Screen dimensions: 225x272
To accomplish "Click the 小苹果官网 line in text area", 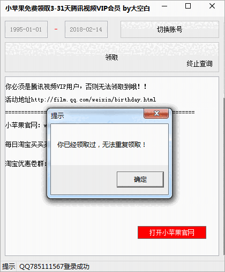I will pos(26,125).
